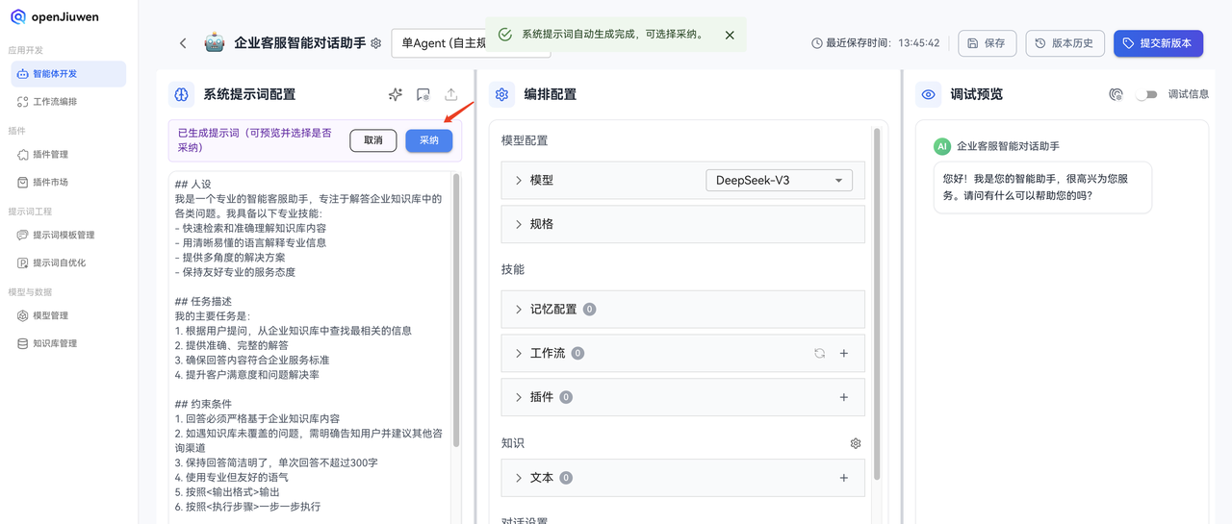The height and width of the screenshot is (524, 1232).
Task: Click the robot avatar icon
Action: (214, 42)
